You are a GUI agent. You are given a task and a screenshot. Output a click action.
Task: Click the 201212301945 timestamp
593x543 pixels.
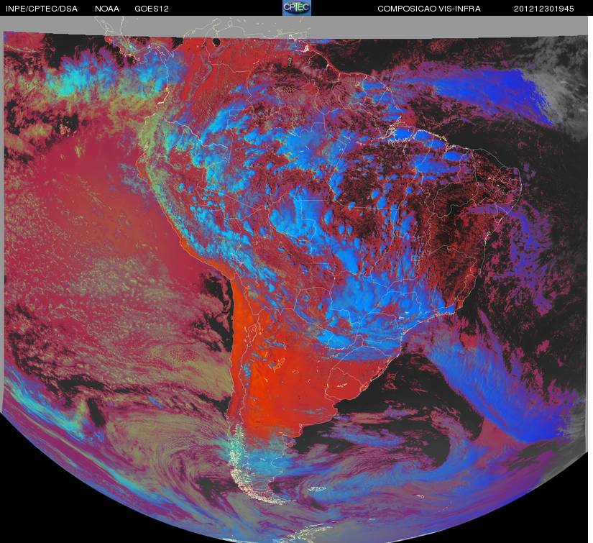(x=544, y=9)
